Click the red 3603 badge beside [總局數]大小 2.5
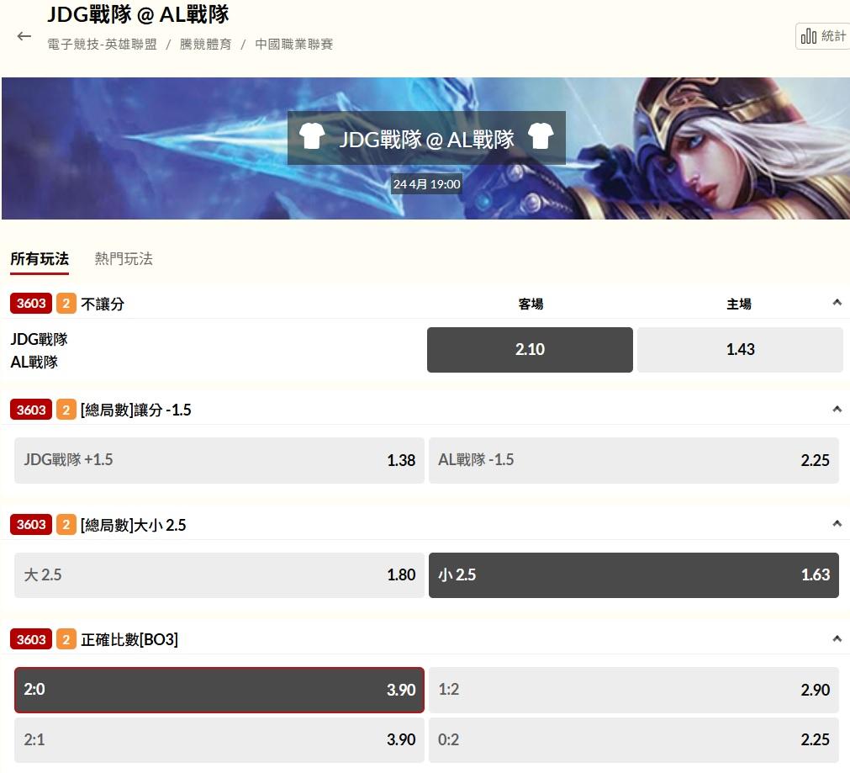850x773 pixels. [x=31, y=525]
